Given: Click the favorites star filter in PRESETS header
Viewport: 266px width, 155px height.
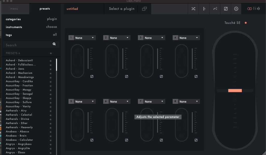Looking at the screenshot, I should 51,53.
